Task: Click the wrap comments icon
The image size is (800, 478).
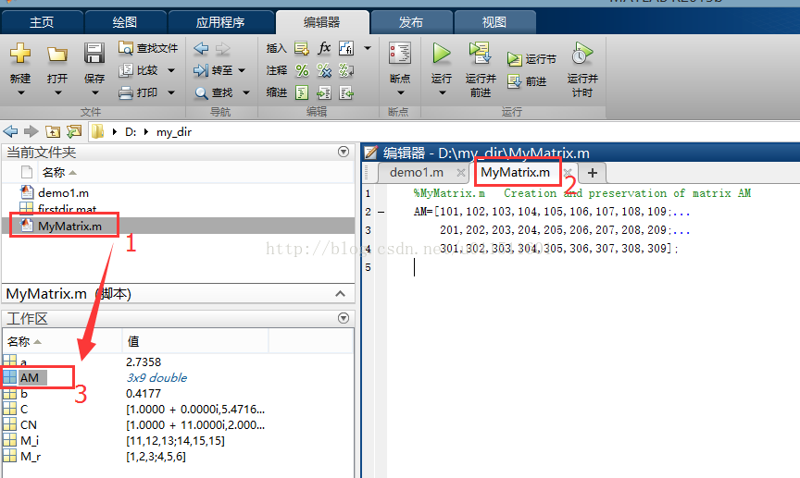Action: [346, 70]
